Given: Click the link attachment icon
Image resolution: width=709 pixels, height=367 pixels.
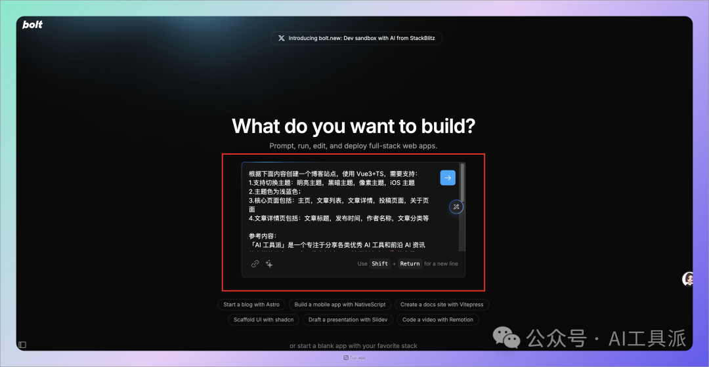Looking at the screenshot, I should click(255, 263).
